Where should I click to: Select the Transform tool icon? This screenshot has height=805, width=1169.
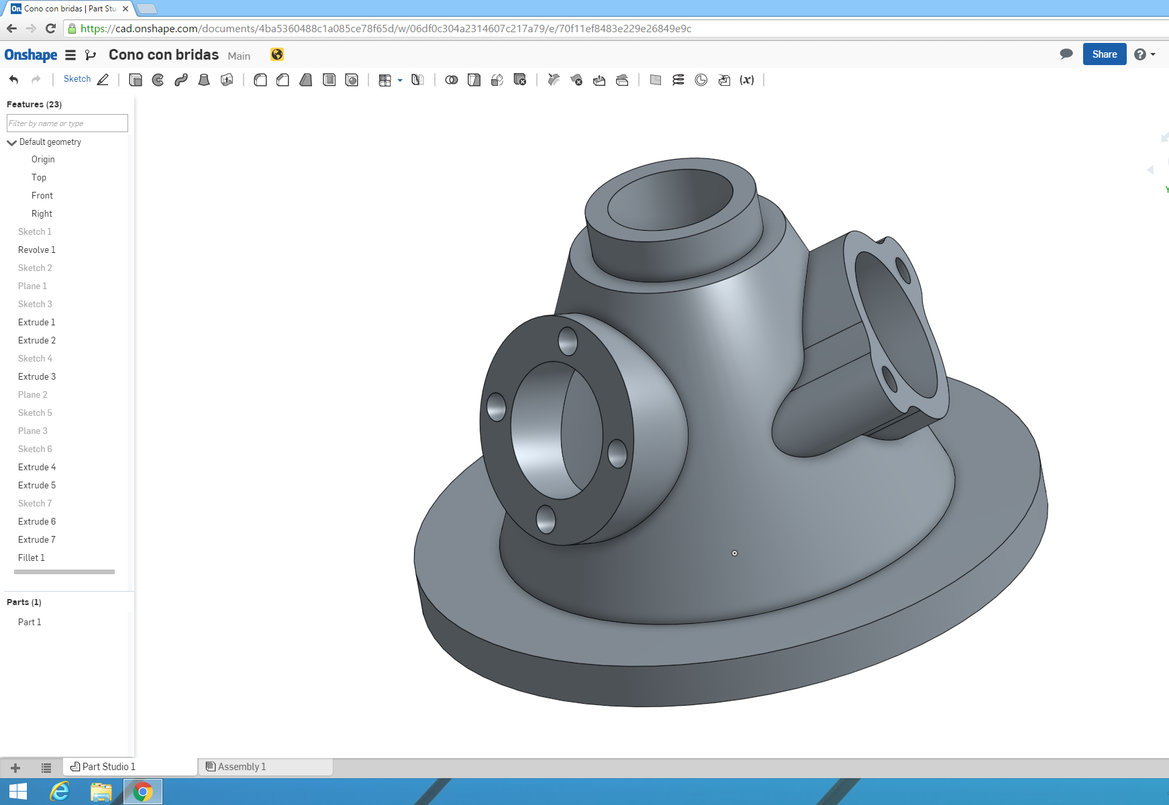[x=497, y=80]
